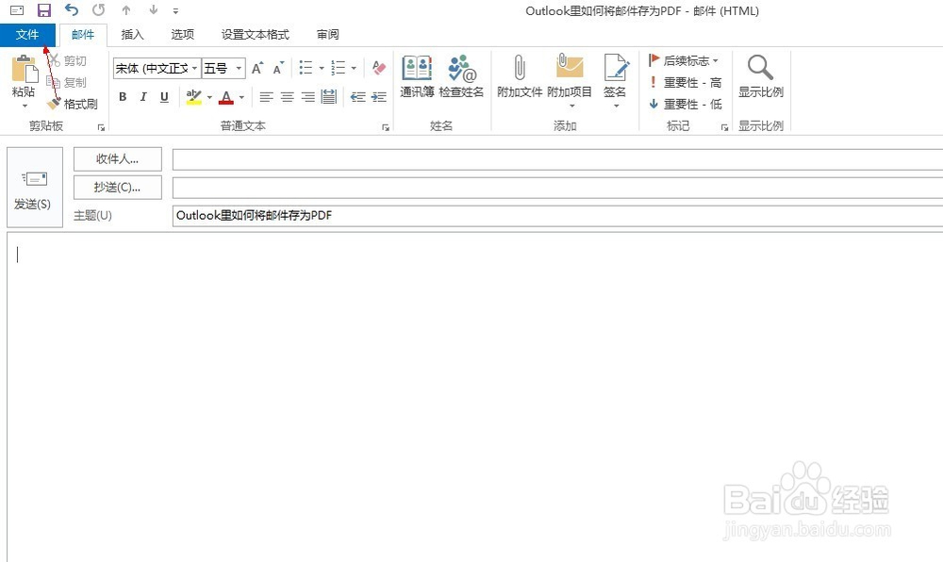Click into the recipients To field
This screenshot has width=943, height=562.
coord(557,159)
